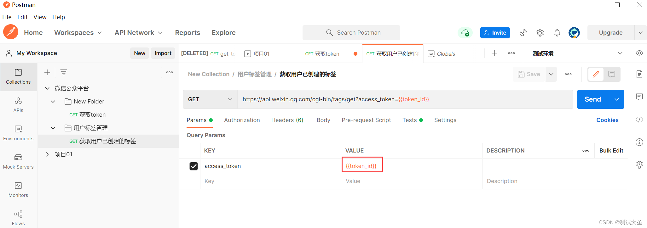Open Mock Servers sidebar panel
Viewport: 647px width, 228px height.
18,162
